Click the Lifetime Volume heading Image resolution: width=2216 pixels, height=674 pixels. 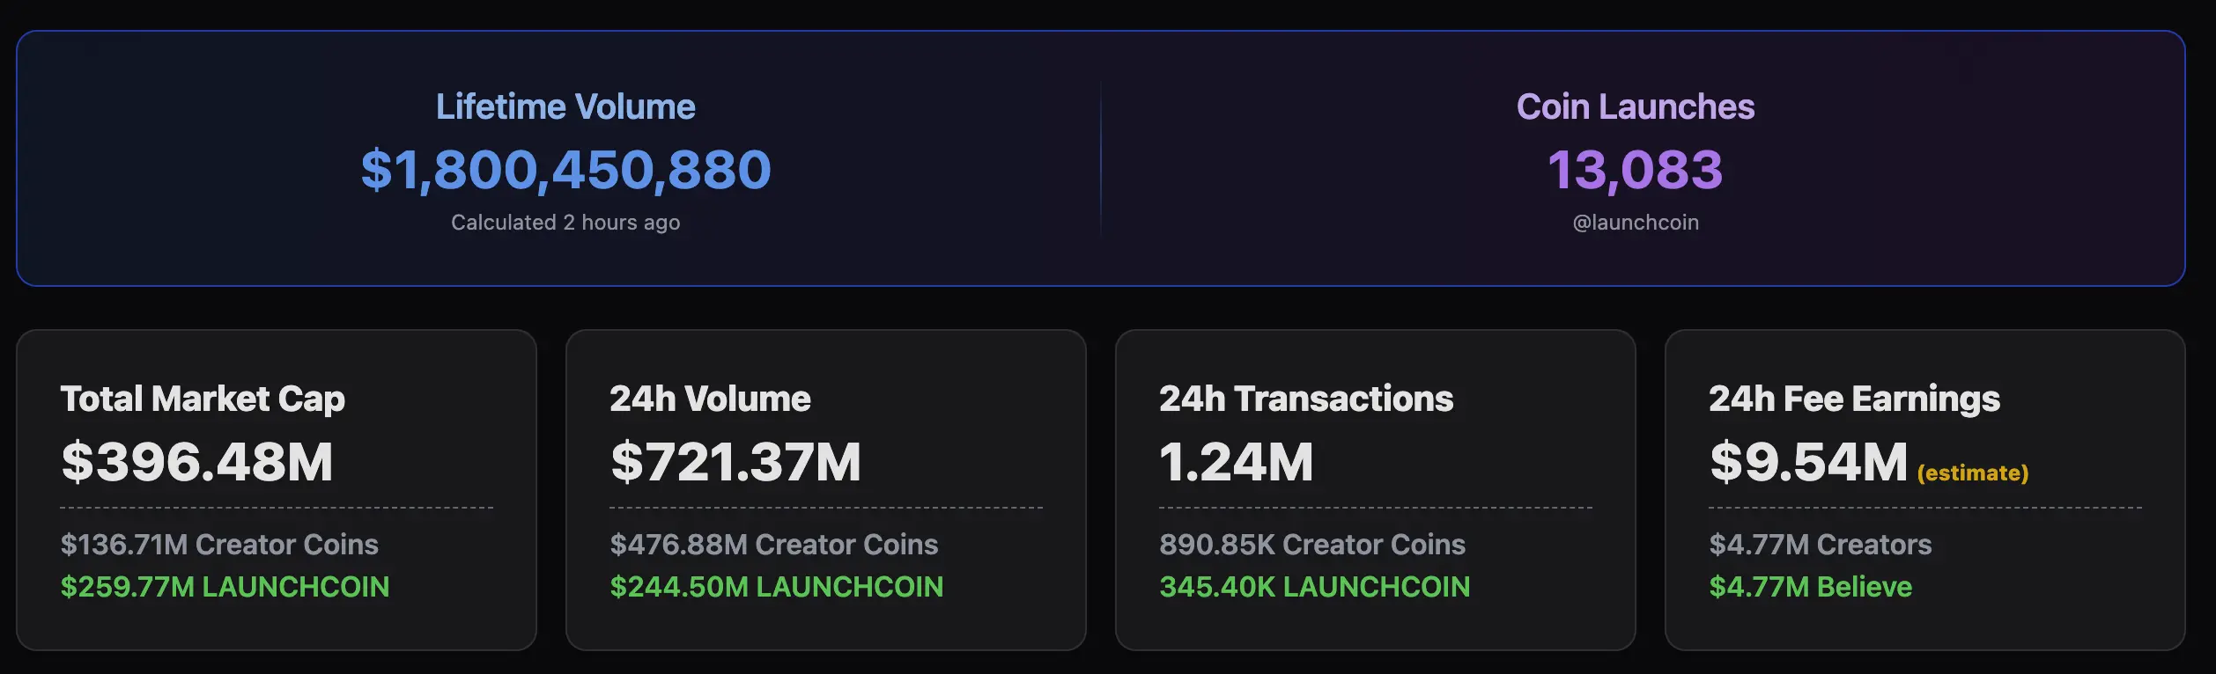click(x=565, y=106)
